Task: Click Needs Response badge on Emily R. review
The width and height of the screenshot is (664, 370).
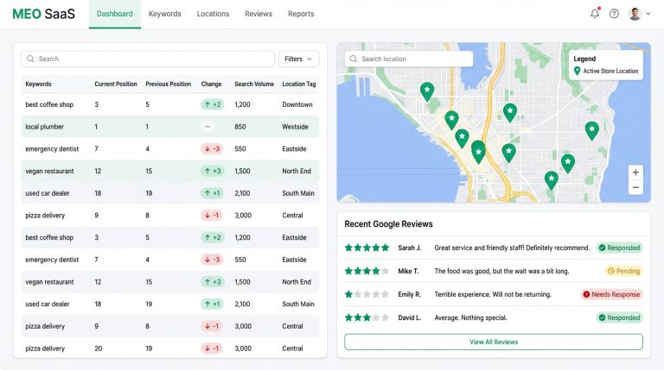Action: click(x=612, y=294)
